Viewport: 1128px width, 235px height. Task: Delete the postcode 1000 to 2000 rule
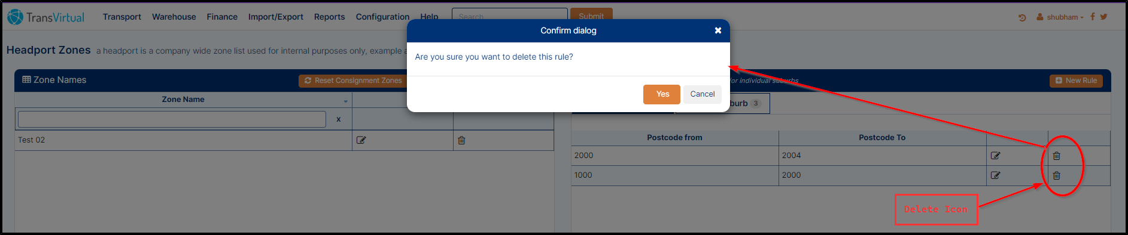tap(1057, 175)
